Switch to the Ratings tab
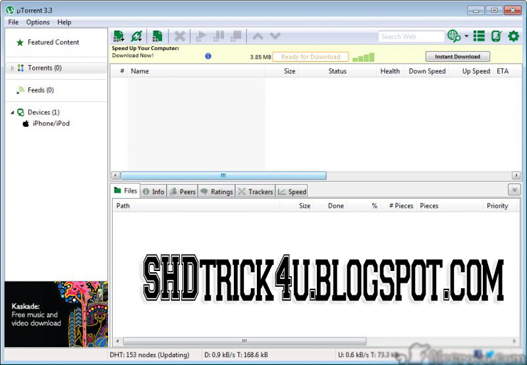The height and width of the screenshot is (365, 527). click(x=217, y=191)
